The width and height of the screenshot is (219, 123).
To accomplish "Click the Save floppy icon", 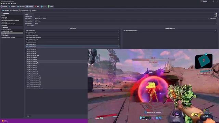I will [7, 4].
